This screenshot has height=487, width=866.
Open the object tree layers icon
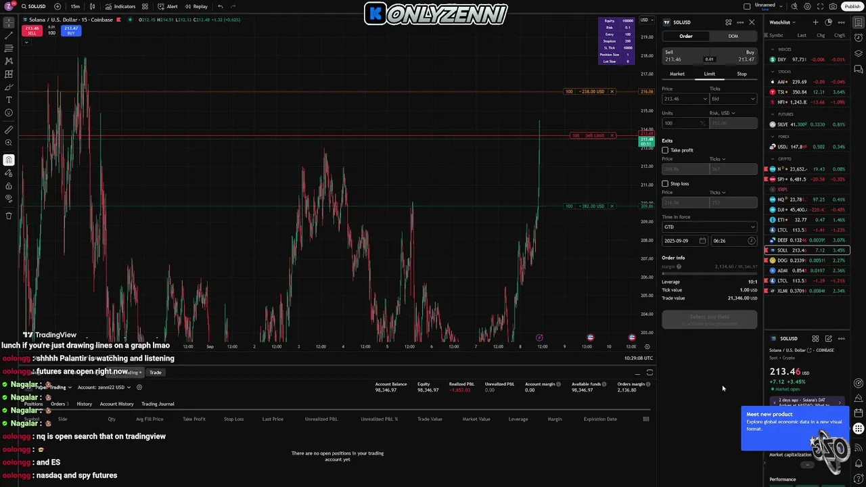[859, 54]
